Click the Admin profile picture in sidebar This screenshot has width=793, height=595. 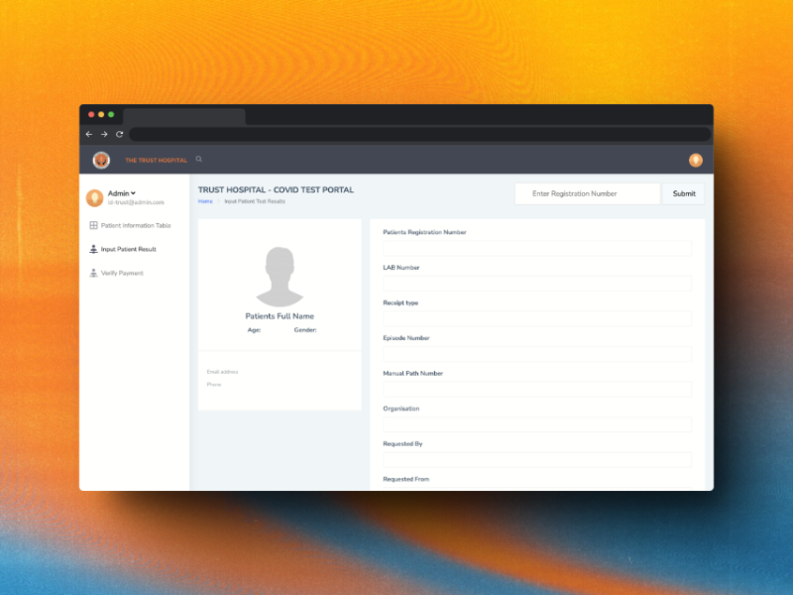point(95,197)
